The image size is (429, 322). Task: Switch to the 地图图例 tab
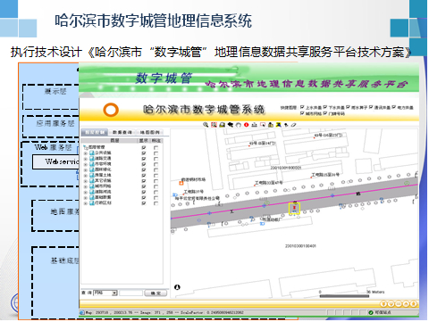[150, 132]
